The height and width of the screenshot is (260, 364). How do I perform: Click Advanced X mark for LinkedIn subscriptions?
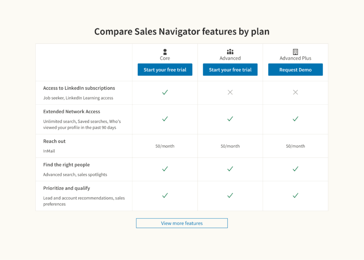[x=230, y=92]
